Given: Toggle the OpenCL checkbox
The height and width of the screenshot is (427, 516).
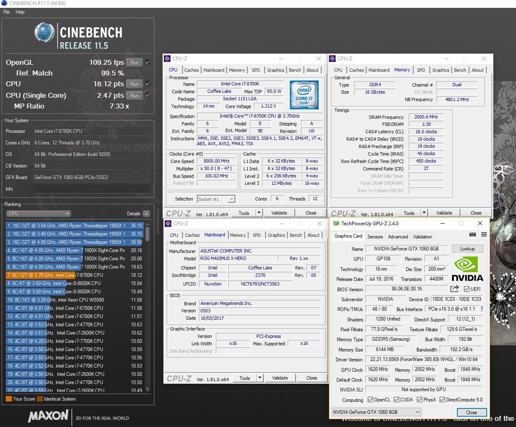Looking at the screenshot, I should (x=370, y=400).
